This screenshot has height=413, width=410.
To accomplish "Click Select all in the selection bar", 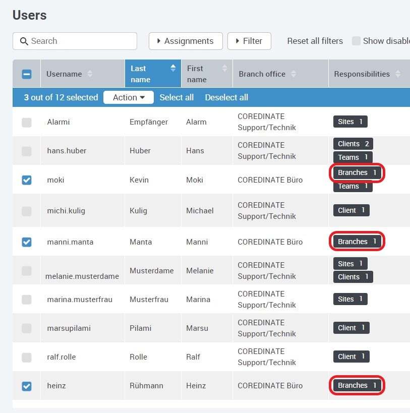I will click(177, 97).
